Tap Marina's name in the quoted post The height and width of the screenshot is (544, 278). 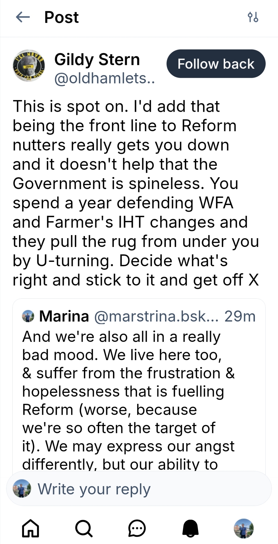[x=64, y=316]
